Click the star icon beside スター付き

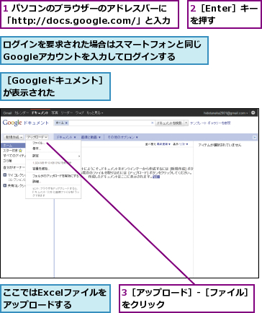click(x=20, y=151)
